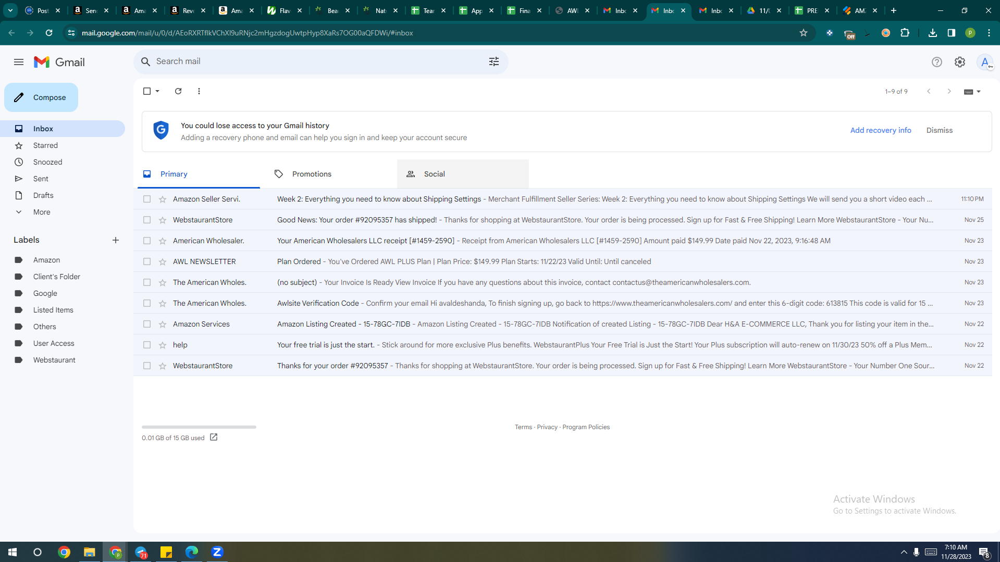Select Amazon Listing Created email checkbox
The width and height of the screenshot is (1000, 562).
pos(147,324)
